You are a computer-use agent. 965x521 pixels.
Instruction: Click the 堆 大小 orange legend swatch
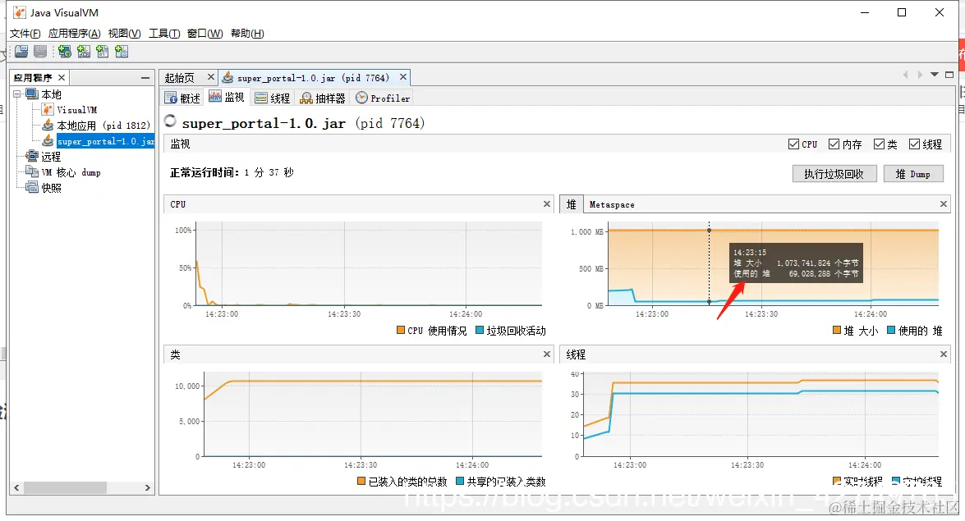pyautogui.click(x=836, y=331)
